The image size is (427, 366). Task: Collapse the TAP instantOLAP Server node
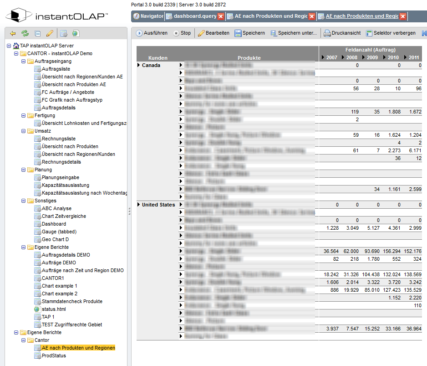[x=9, y=46]
